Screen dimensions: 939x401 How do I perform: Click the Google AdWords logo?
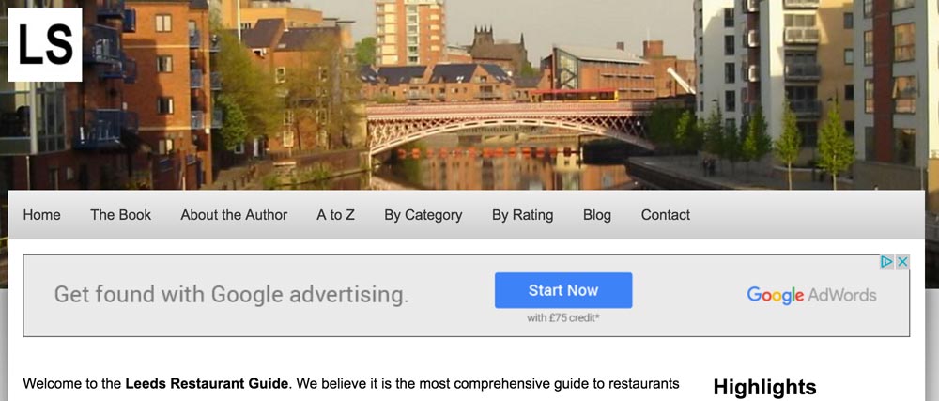tap(811, 295)
